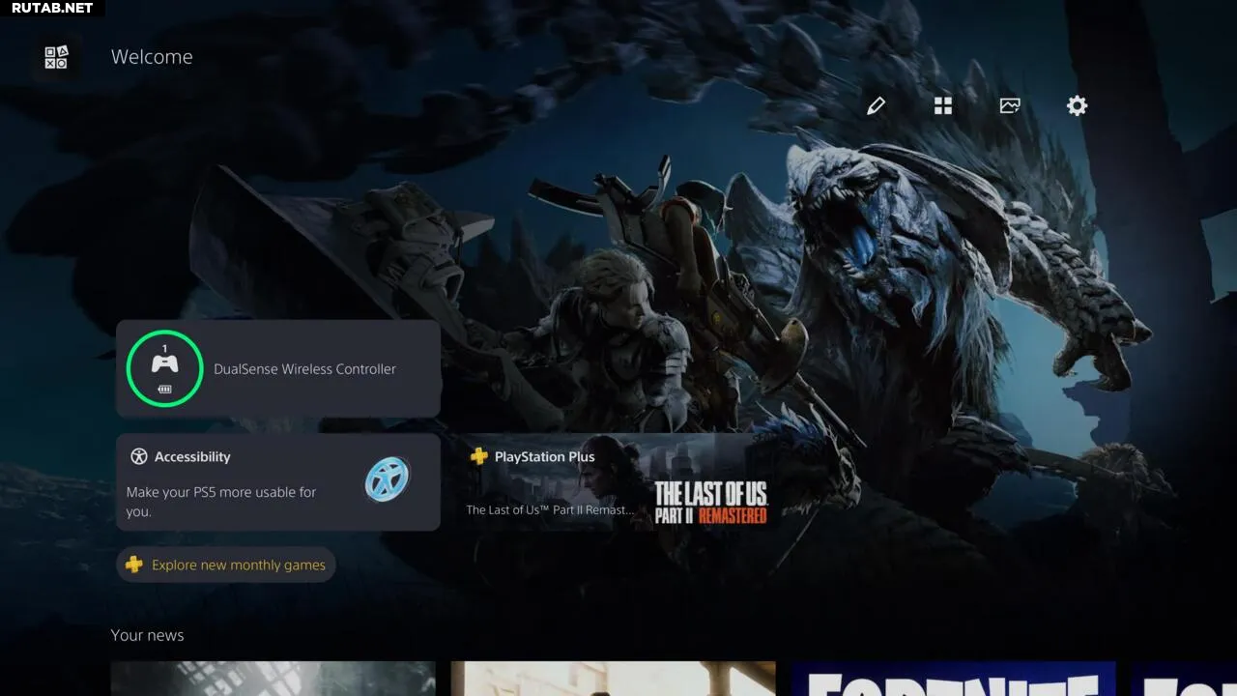Click the yellow plus icon on Explore button
1237x696 pixels.
[x=134, y=565]
